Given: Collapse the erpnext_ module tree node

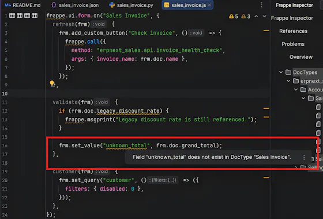Looking at the screenshot, I should coord(288,81).
